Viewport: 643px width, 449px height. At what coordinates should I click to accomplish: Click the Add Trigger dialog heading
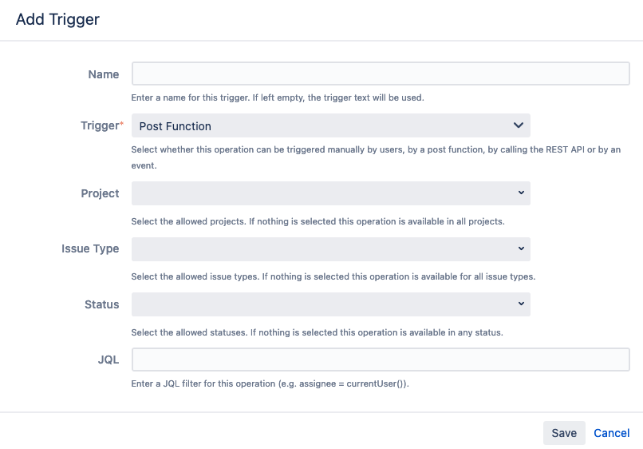click(x=57, y=20)
